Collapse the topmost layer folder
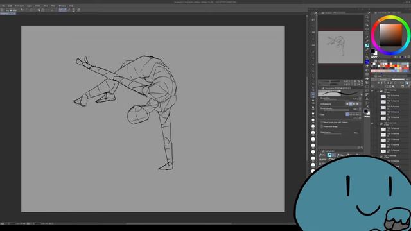Image resolution: width=411 pixels, height=231 pixels. pyautogui.click(x=378, y=91)
